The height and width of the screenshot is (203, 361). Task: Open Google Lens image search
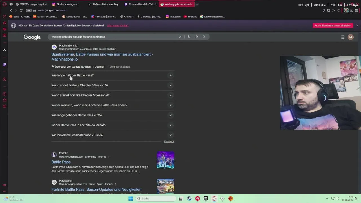click(196, 37)
